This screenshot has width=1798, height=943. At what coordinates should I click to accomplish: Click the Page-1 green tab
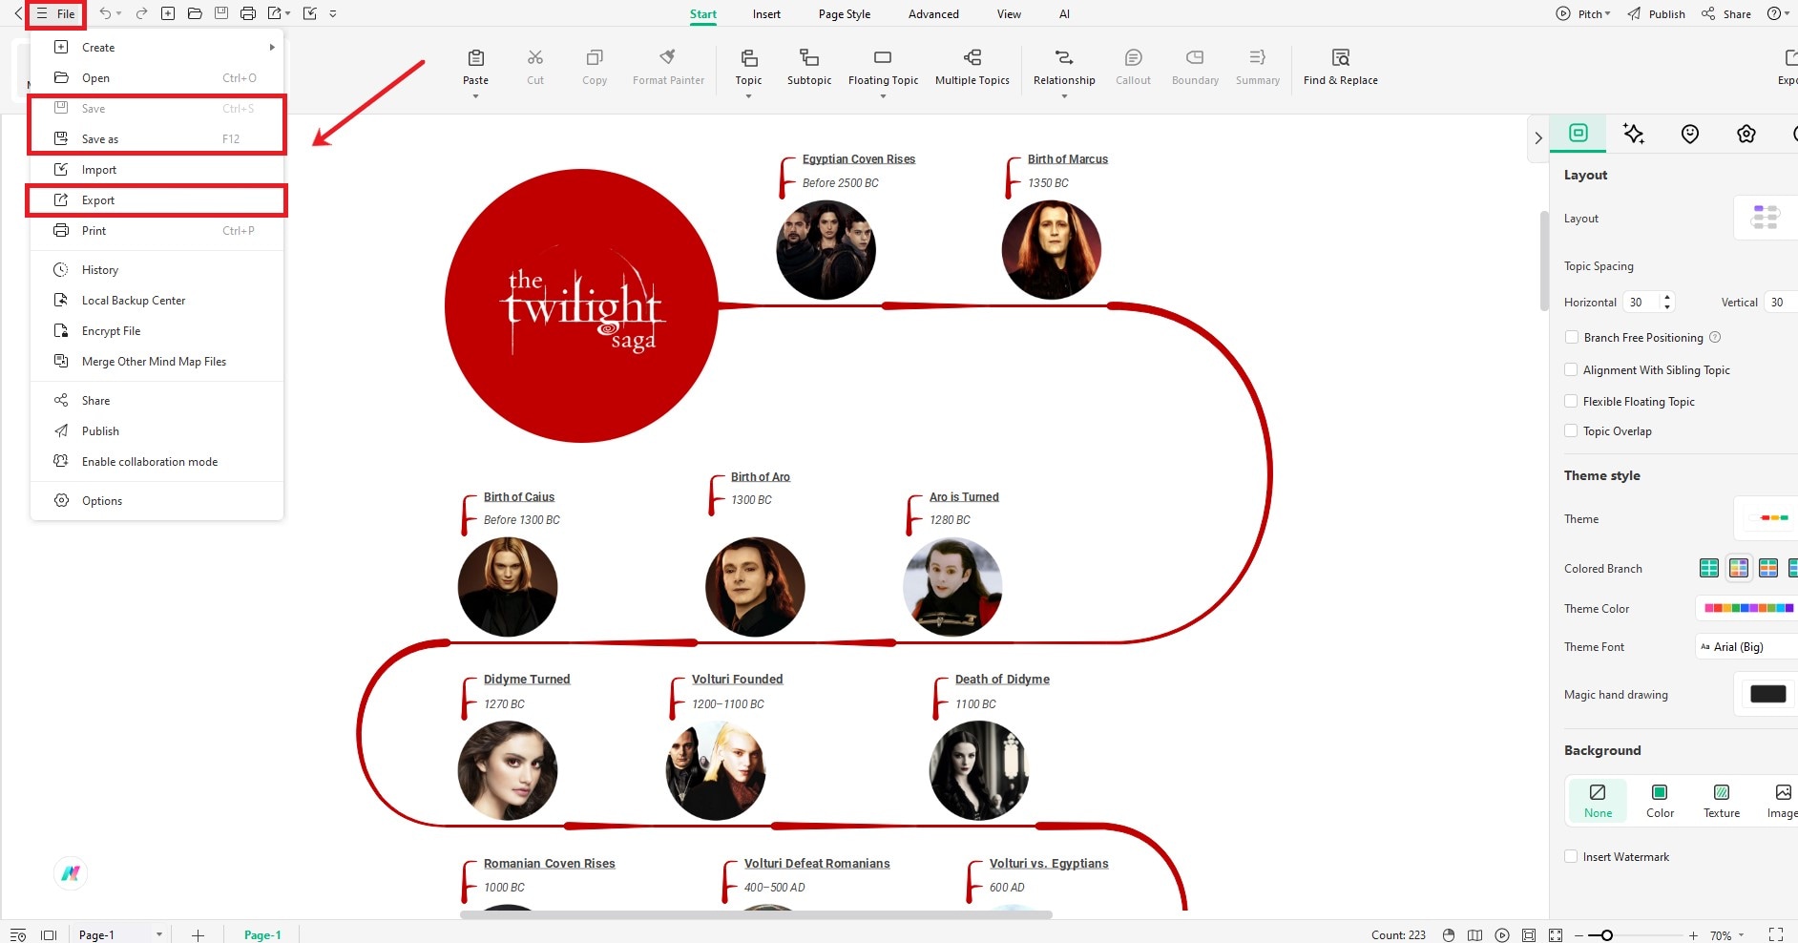coord(262,934)
